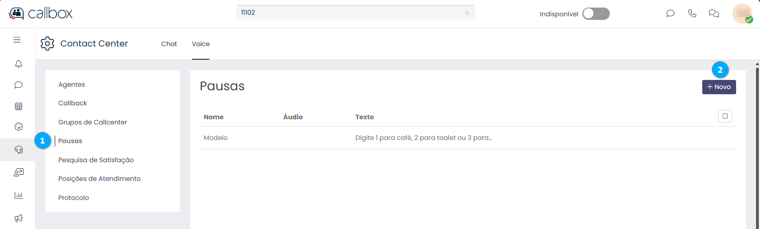Click the phone icon in top bar
760x229 pixels.
[x=692, y=14]
